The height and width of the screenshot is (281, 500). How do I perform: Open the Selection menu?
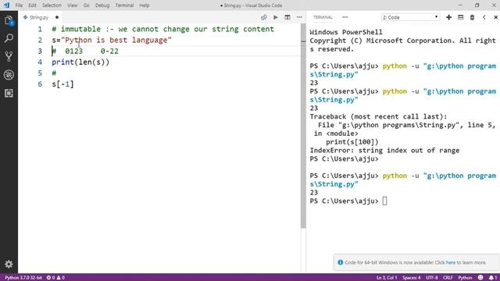[x=52, y=5]
